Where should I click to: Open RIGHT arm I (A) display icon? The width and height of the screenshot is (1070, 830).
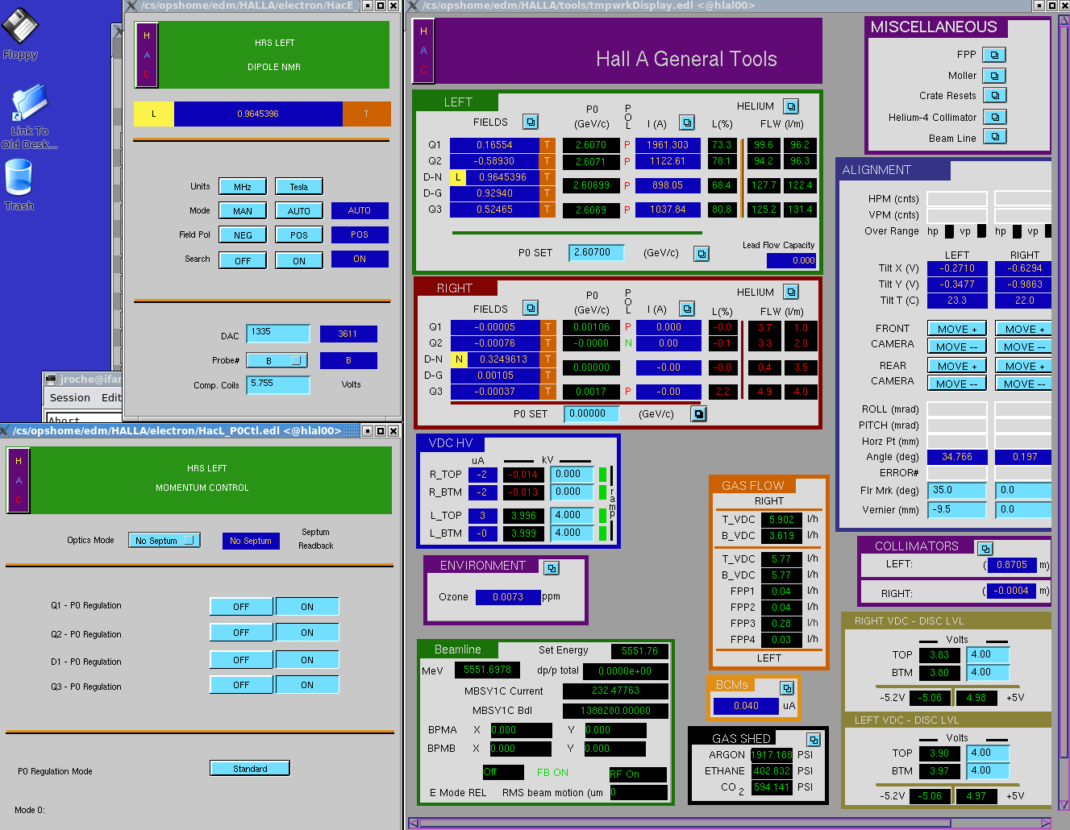click(686, 309)
